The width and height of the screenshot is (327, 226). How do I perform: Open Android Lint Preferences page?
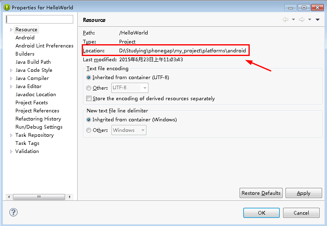pos(44,46)
